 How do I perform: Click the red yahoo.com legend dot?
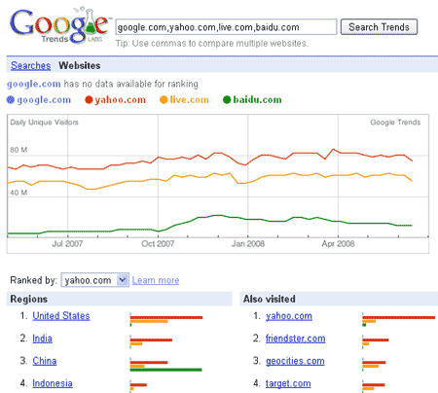click(89, 100)
